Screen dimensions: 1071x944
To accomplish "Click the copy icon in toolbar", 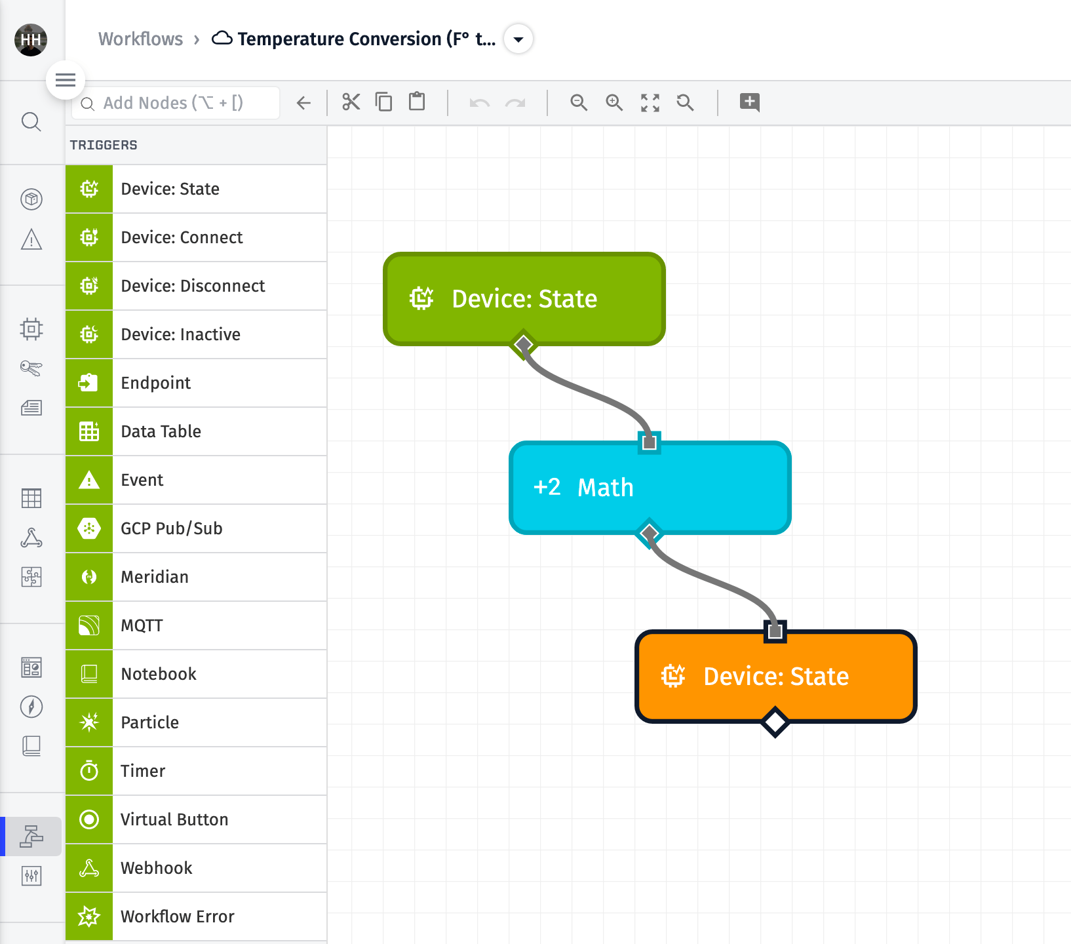I will (384, 102).
